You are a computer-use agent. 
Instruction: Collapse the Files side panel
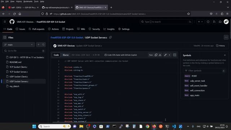[x=5, y=38]
